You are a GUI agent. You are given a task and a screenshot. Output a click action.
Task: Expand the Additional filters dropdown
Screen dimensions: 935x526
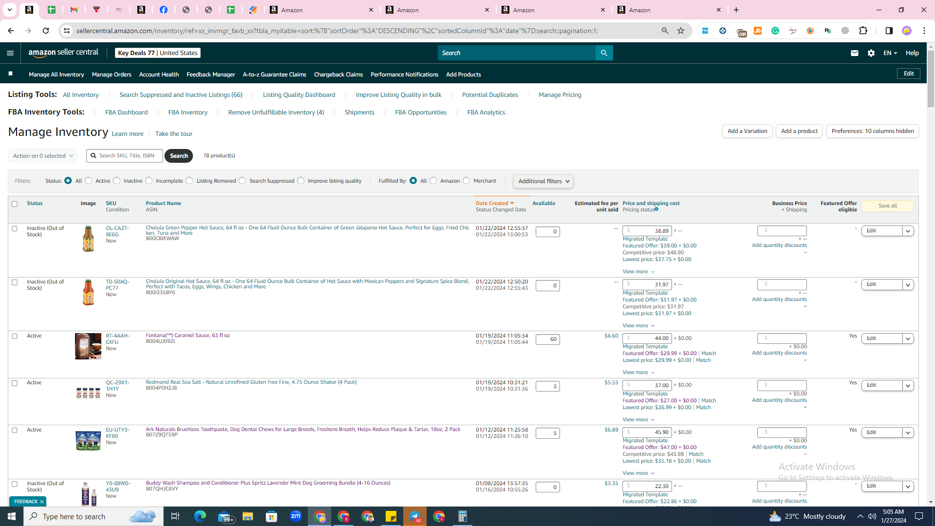[543, 181]
